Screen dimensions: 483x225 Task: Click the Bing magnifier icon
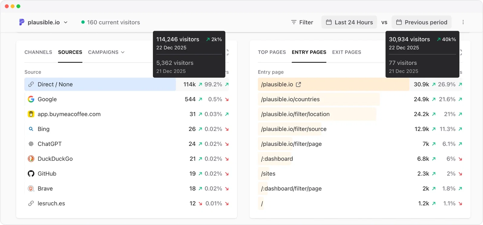[31, 129]
